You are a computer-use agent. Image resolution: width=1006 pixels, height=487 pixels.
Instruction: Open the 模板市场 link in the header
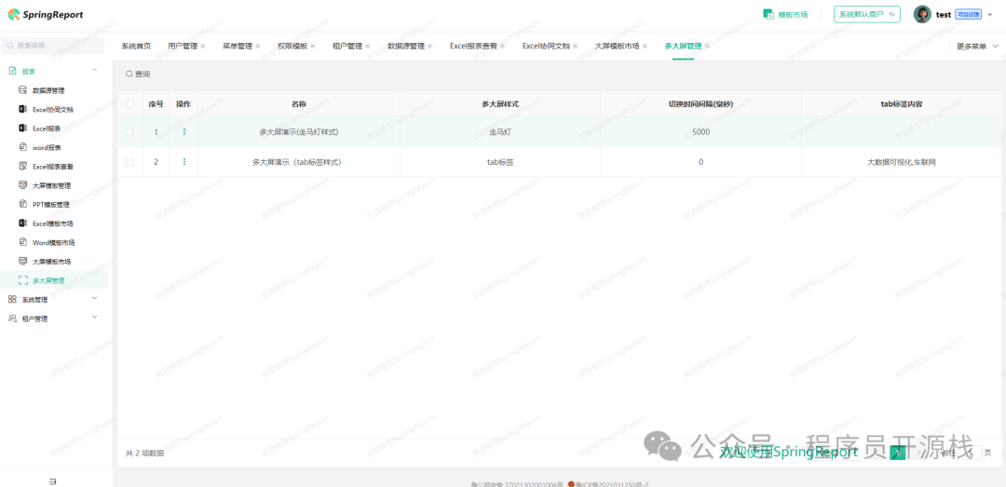click(x=784, y=14)
